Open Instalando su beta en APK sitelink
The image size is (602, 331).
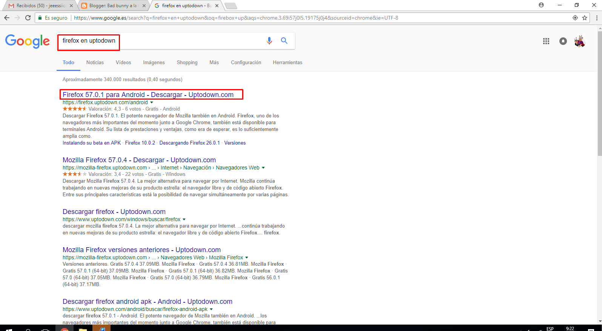(x=92, y=143)
